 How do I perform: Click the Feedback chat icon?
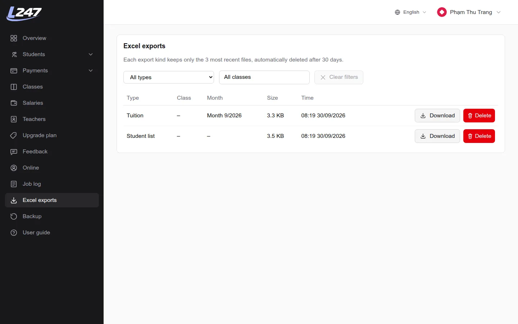(x=14, y=152)
